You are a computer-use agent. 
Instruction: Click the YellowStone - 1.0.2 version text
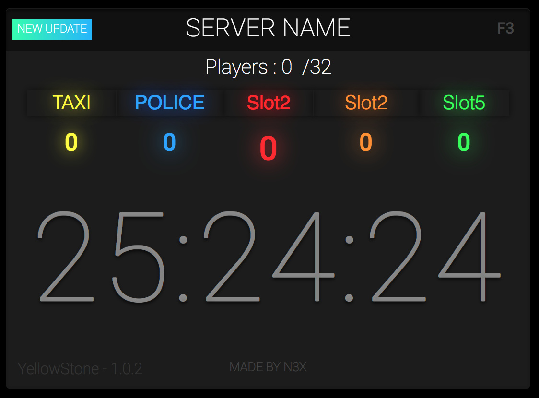(x=80, y=369)
